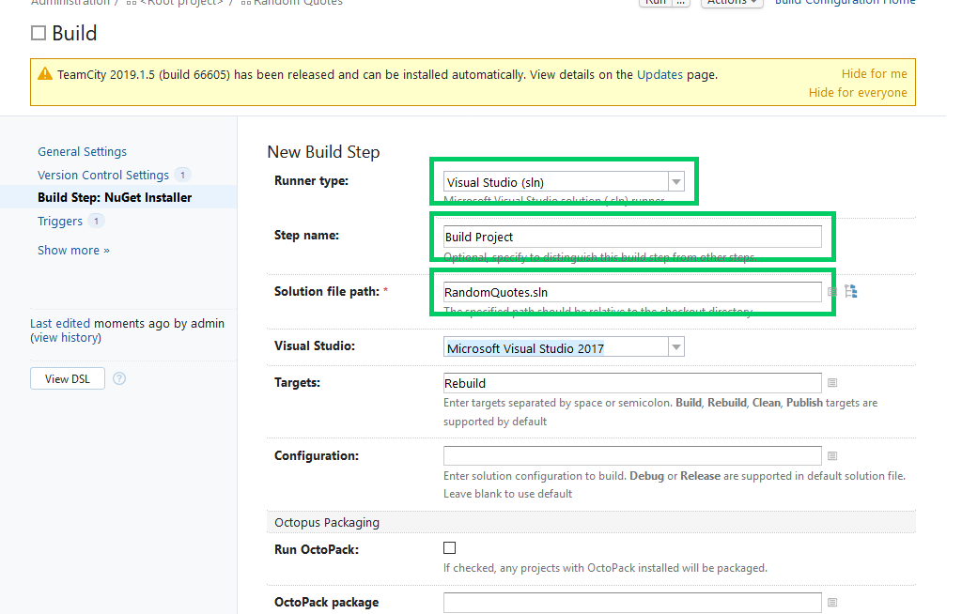Click the parameter icon beside Targets field
This screenshot has width=962, height=614.
832,383
